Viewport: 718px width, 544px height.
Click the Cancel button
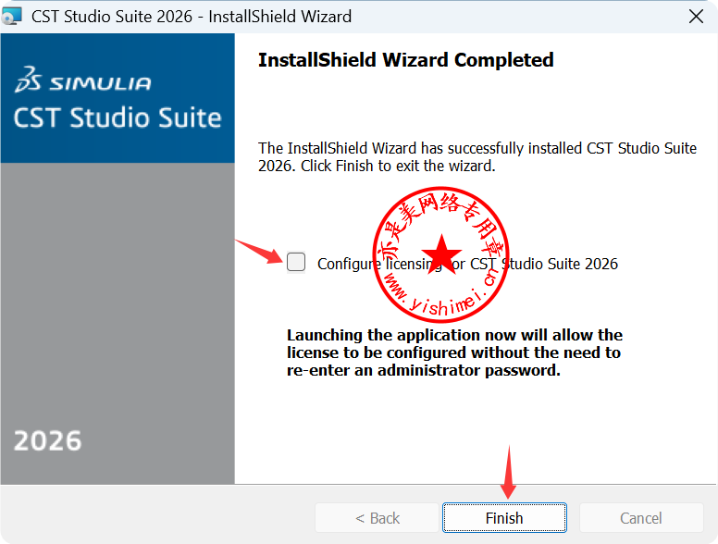point(640,518)
